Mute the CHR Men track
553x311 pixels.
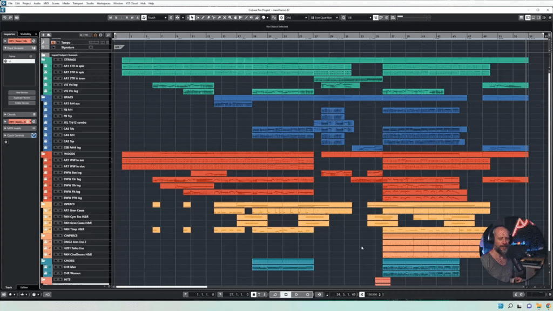[x=56, y=267]
